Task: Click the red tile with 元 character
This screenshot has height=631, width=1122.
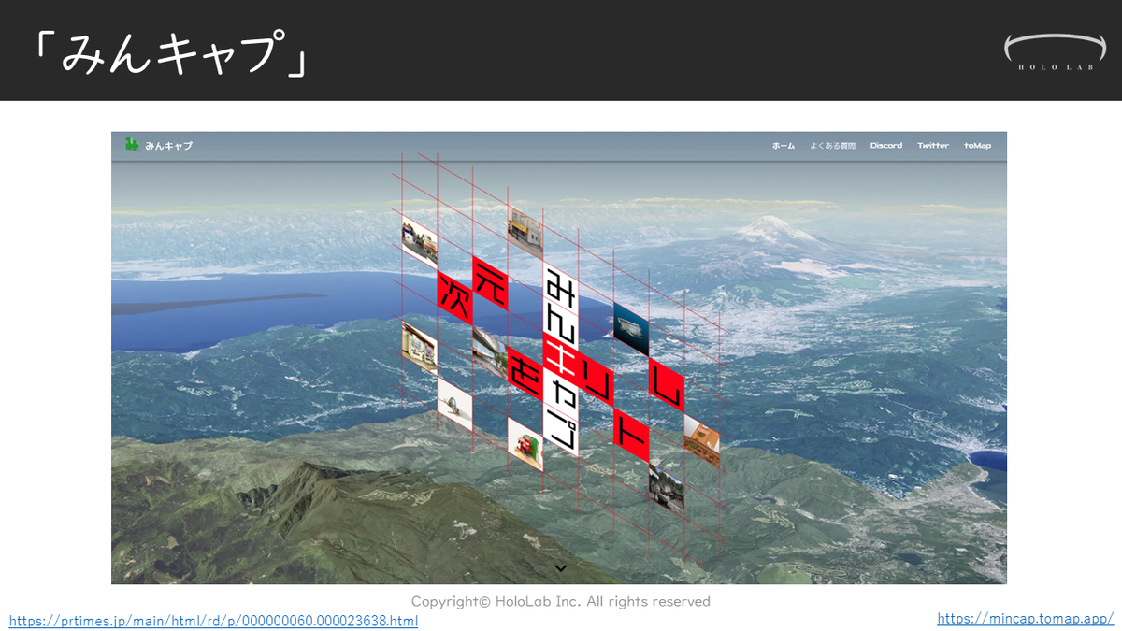Action: [x=490, y=282]
